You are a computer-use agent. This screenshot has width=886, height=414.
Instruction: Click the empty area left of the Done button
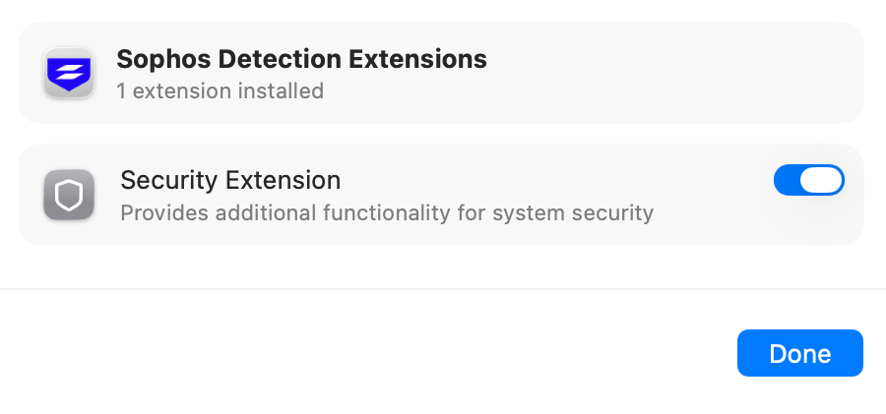[394, 354]
